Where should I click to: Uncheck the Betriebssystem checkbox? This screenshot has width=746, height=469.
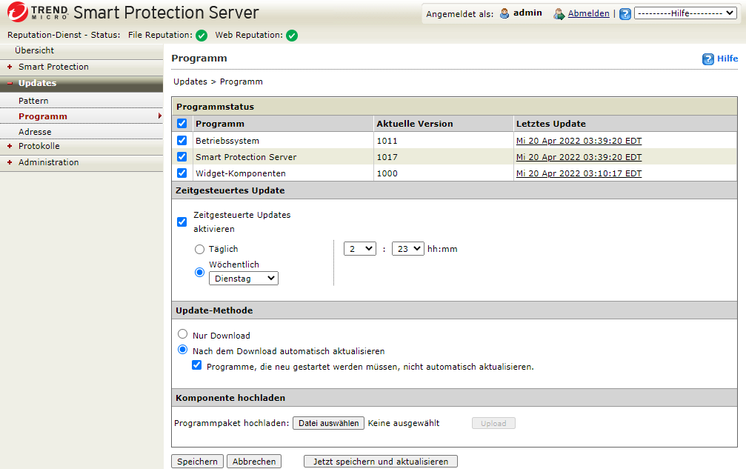182,140
